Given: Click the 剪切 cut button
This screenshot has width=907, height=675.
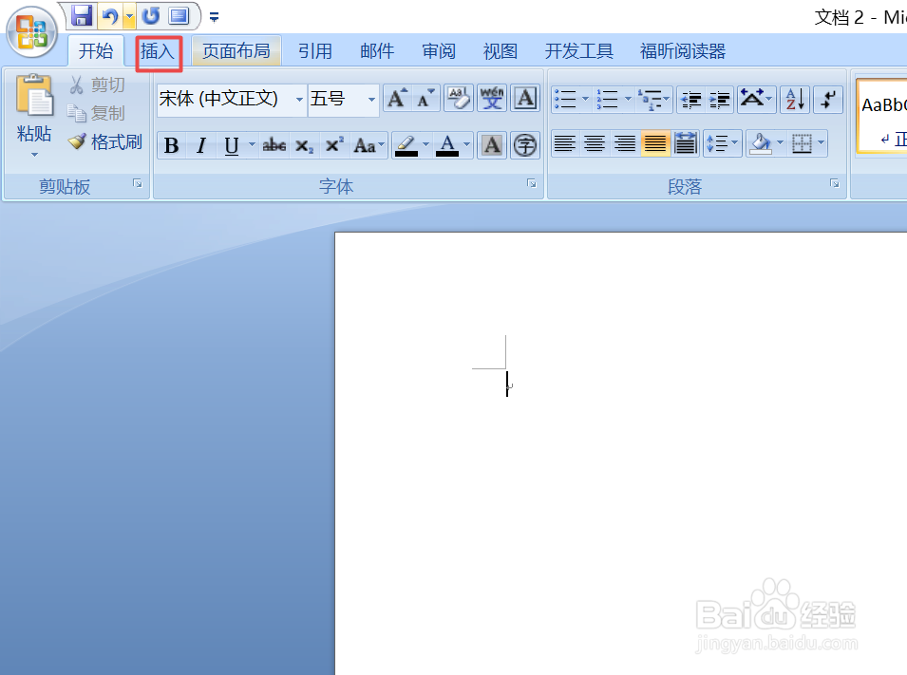Looking at the screenshot, I should [97, 84].
